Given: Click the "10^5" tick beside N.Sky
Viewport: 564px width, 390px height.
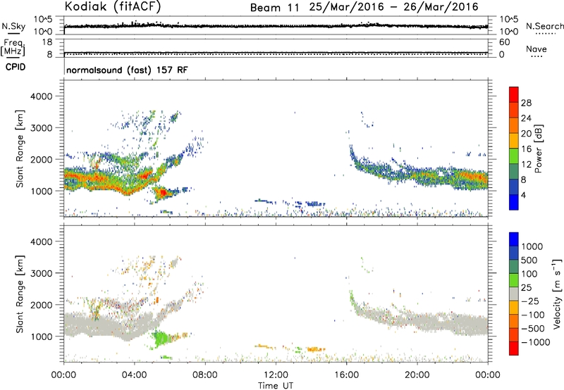Looking at the screenshot, I should coord(43,19).
